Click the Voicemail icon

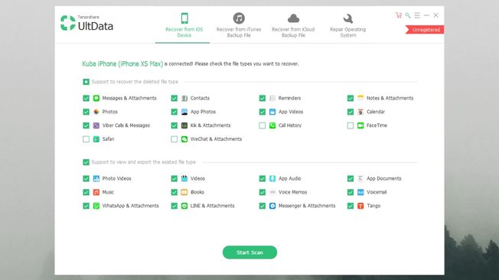(x=360, y=192)
